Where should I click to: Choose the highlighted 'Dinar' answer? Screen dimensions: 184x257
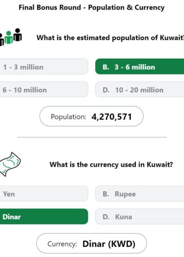click(x=44, y=217)
